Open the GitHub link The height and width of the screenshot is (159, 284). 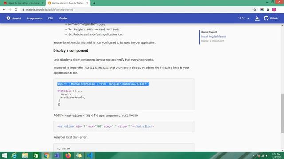click(x=271, y=19)
